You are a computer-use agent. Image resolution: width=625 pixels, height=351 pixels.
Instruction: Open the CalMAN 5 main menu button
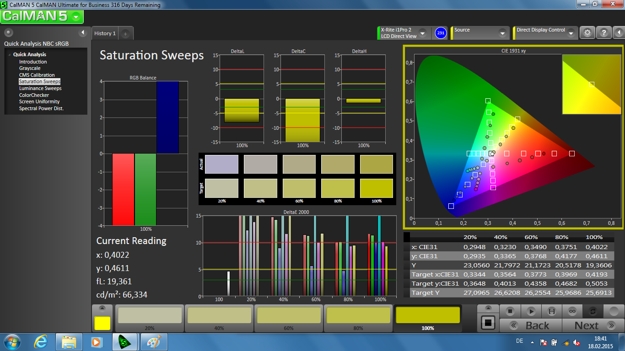coord(42,17)
